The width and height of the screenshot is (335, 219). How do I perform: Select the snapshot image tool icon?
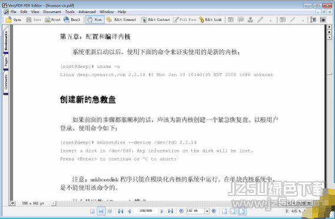click(323, 19)
